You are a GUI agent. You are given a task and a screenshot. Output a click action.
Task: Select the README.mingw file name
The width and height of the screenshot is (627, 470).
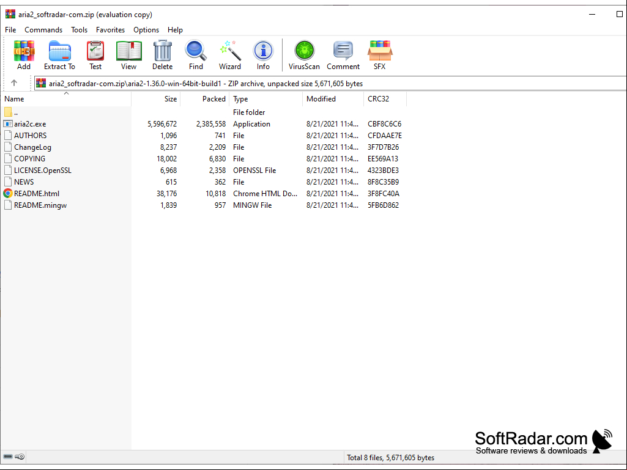(40, 205)
